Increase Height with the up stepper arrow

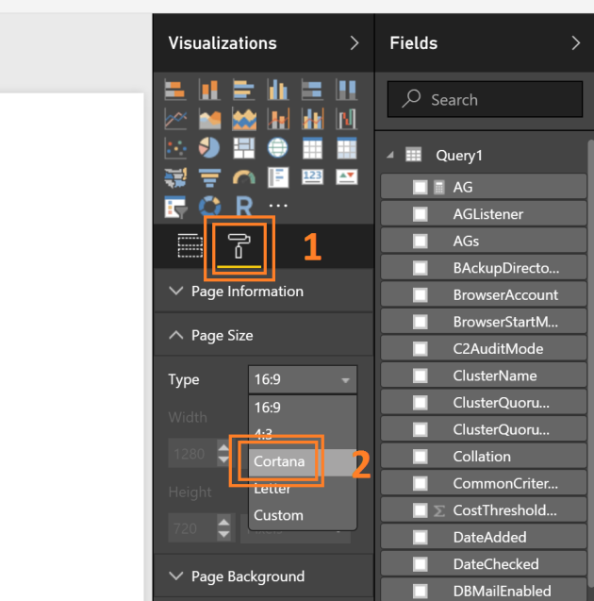click(224, 522)
